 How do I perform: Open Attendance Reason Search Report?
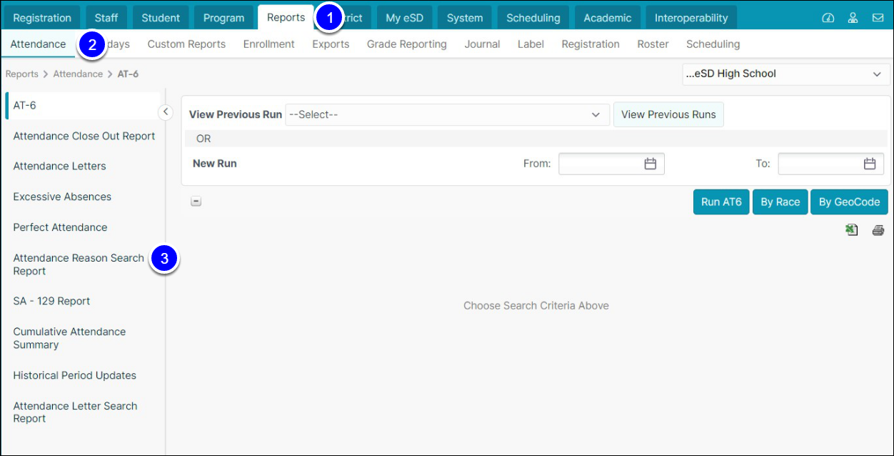[x=79, y=264]
